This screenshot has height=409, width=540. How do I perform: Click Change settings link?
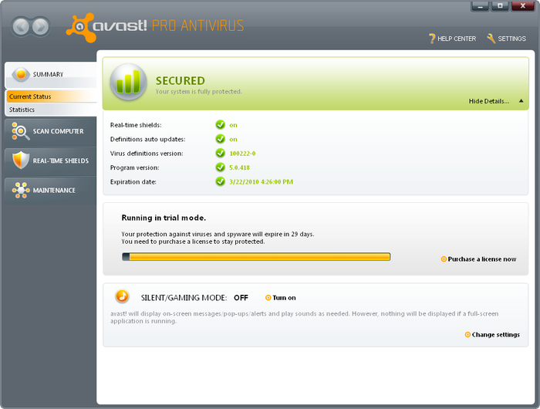point(495,335)
